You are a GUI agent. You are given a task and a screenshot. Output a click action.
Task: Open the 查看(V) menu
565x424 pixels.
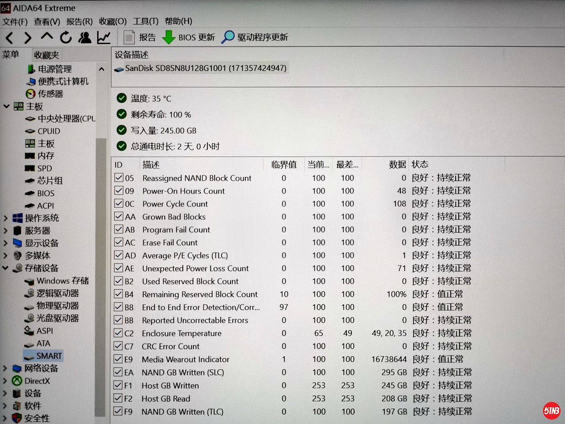click(x=47, y=21)
